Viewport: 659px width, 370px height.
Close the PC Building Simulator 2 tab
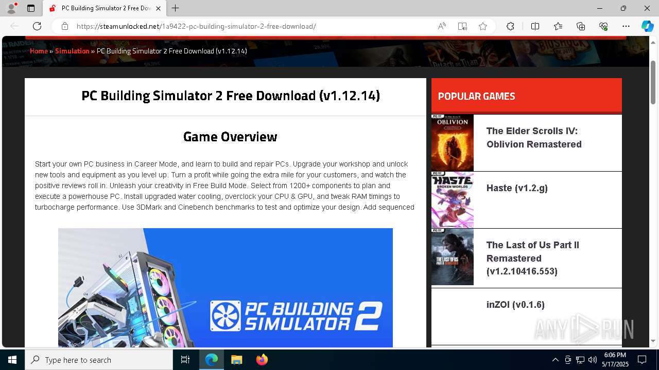point(158,8)
